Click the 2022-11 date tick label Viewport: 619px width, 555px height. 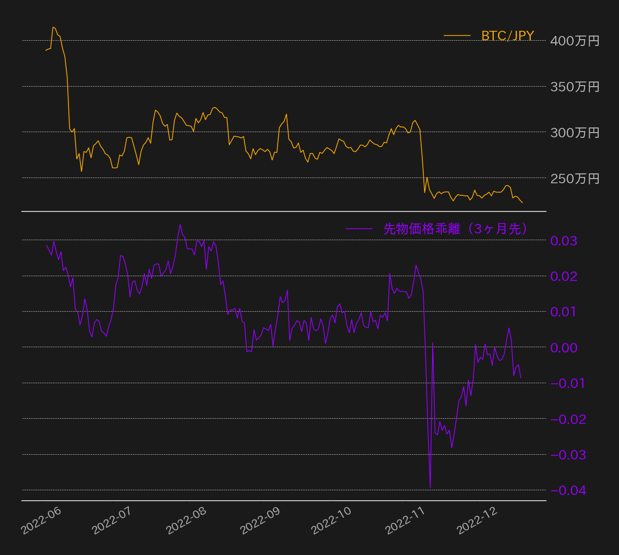tap(405, 521)
